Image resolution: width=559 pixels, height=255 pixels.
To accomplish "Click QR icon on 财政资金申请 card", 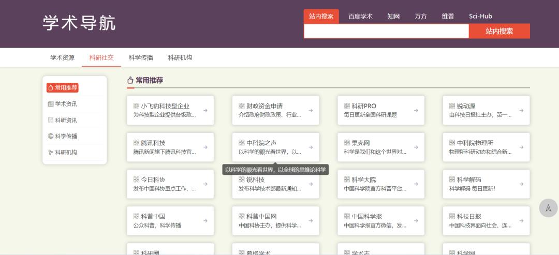I will tap(242, 106).
